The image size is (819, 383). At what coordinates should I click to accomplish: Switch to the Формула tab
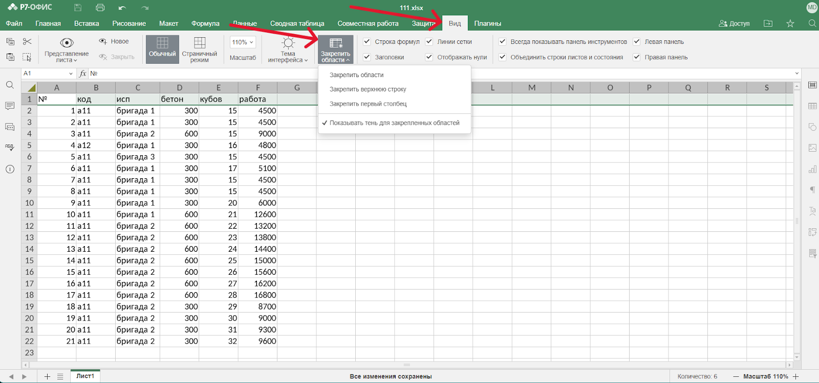pos(205,23)
